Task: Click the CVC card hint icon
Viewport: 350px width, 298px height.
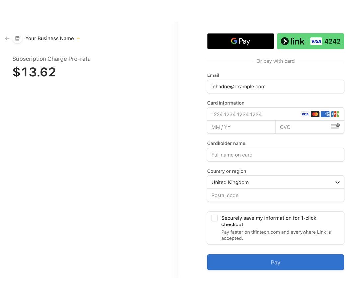Action: pyautogui.click(x=335, y=126)
